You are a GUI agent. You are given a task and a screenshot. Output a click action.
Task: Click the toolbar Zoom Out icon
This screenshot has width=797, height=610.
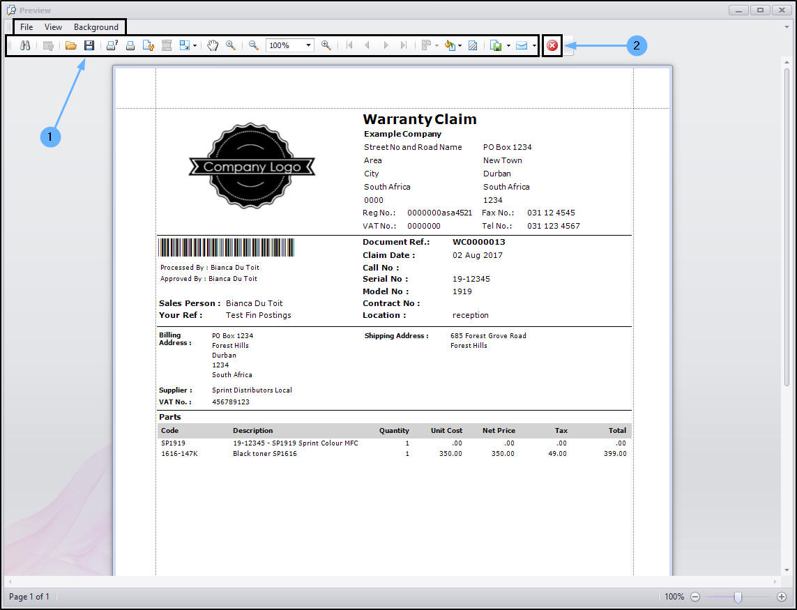tap(254, 45)
